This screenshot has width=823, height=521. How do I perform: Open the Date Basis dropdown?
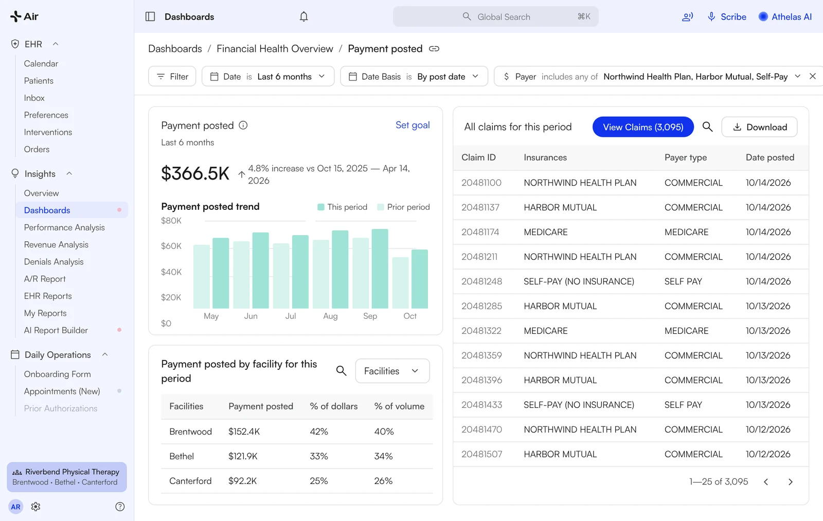tap(414, 76)
